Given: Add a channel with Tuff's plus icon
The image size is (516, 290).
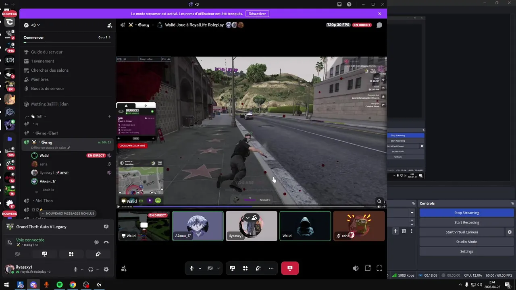Looking at the screenshot, I should coord(109,116).
